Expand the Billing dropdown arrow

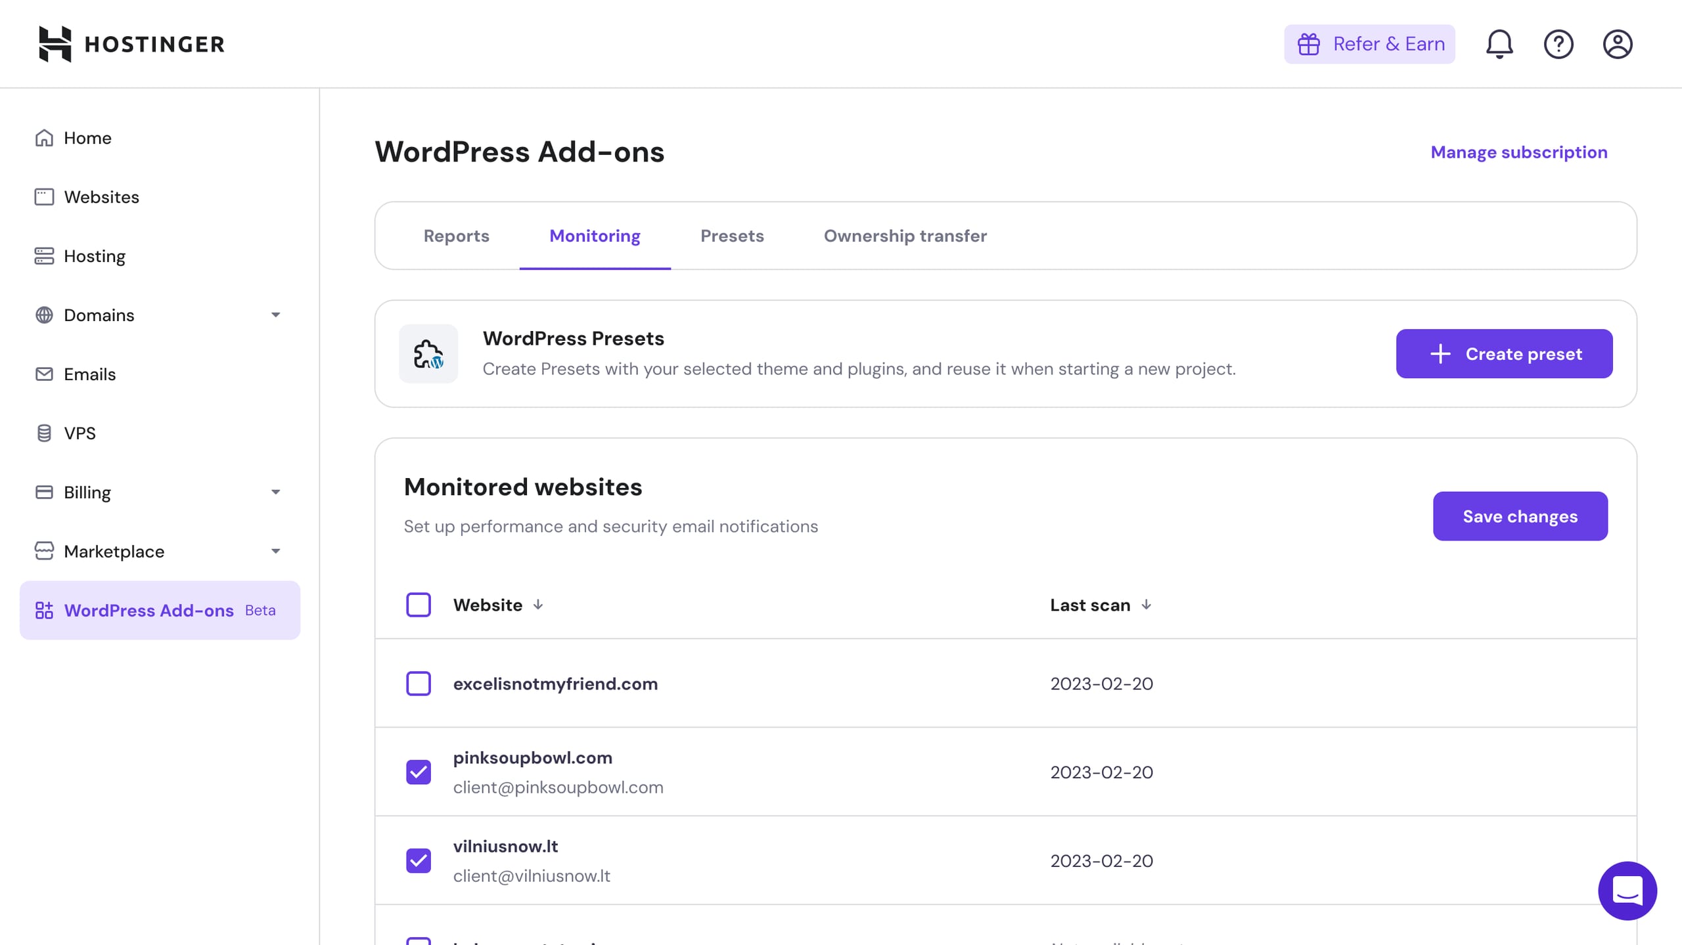tap(276, 493)
